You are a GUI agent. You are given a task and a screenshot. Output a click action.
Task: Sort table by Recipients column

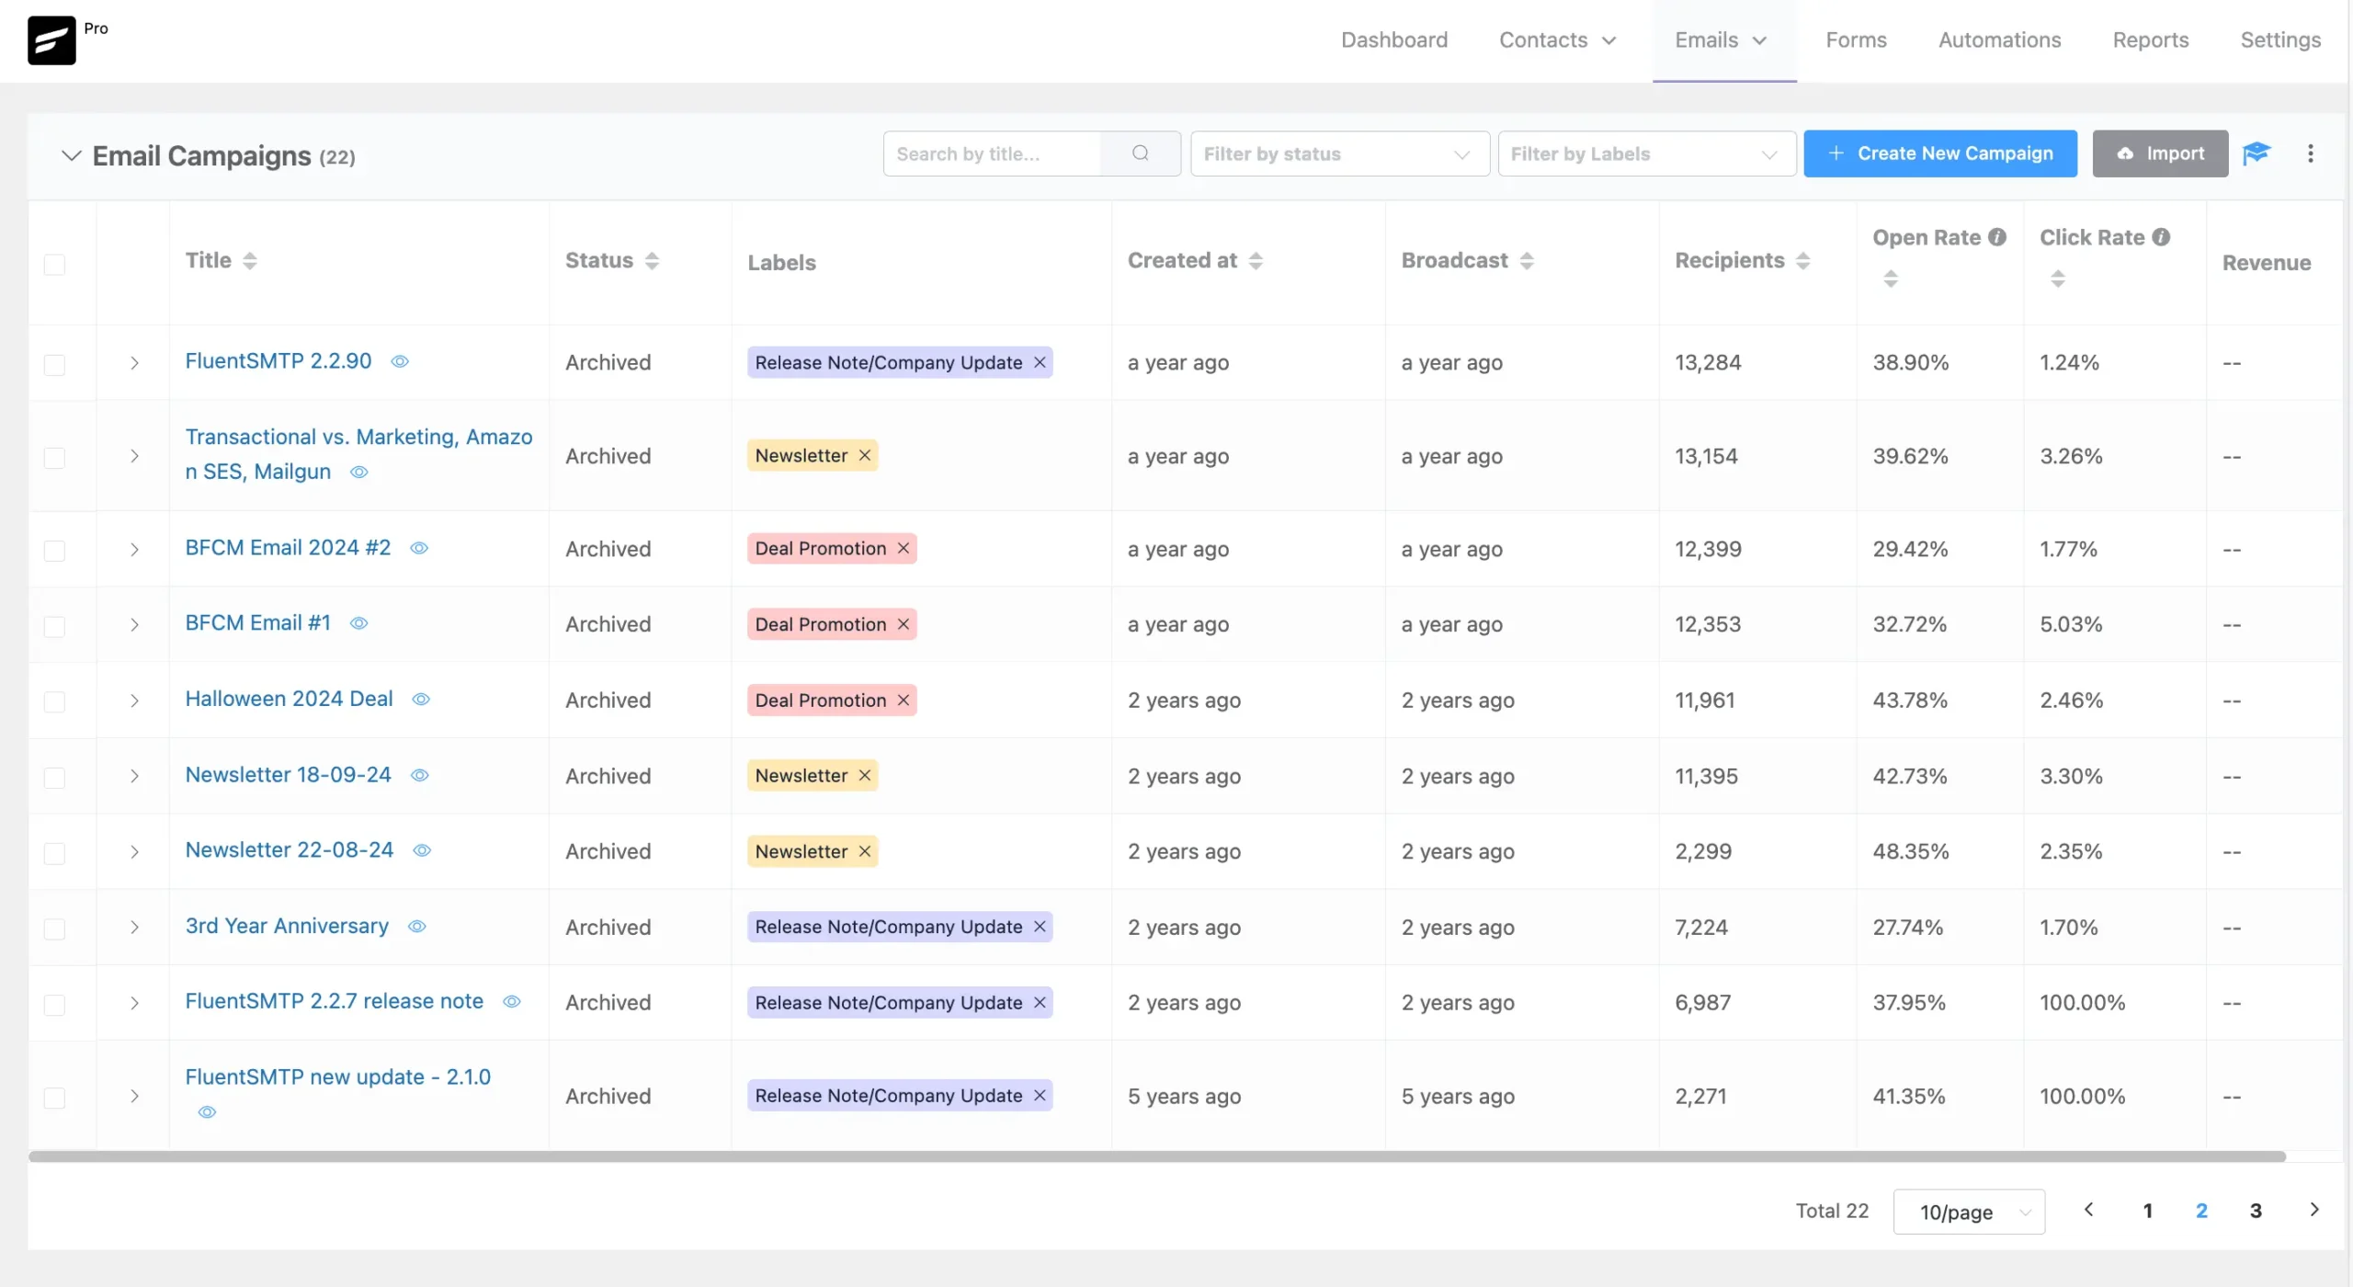pos(1803,261)
